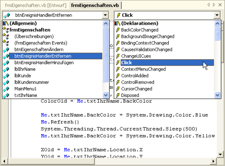
Task: Click the field icon beside lblIhrName
Action: pyautogui.click(x=6, y=70)
